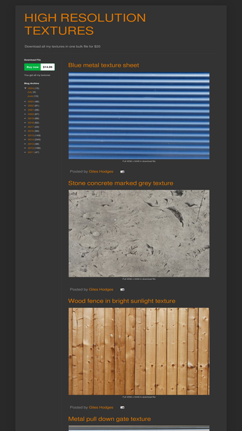Visit Giles Hodges under the Blue metal post
Screen dimensions: 242x431
point(101,171)
